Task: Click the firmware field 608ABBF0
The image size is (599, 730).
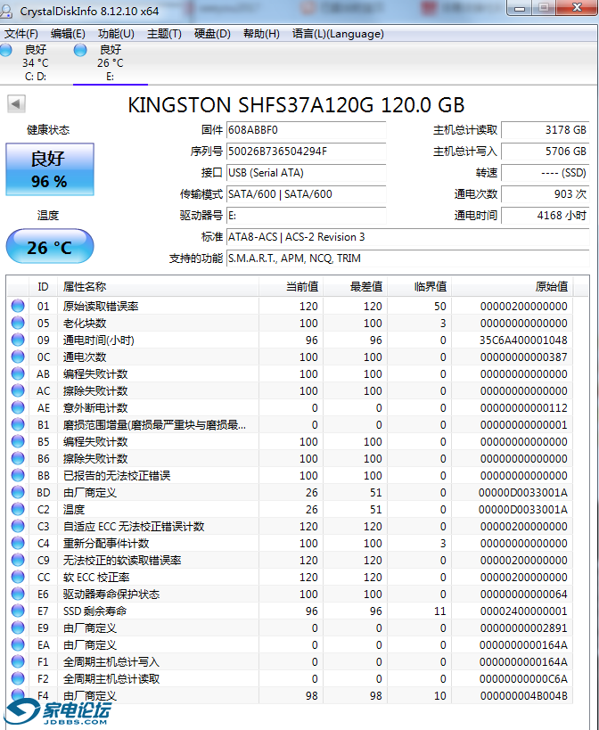Action: point(307,130)
